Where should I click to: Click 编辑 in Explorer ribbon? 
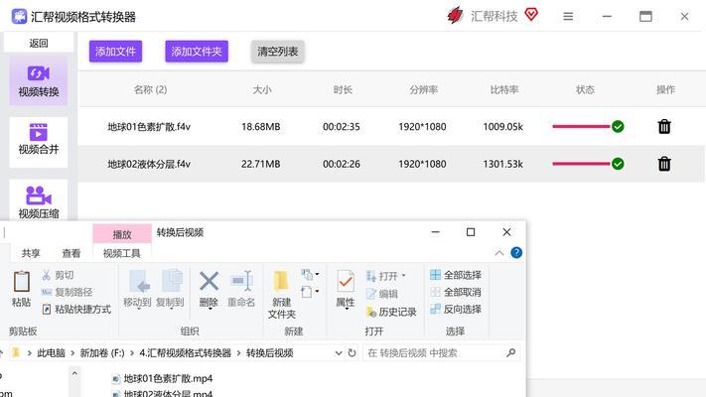[382, 294]
